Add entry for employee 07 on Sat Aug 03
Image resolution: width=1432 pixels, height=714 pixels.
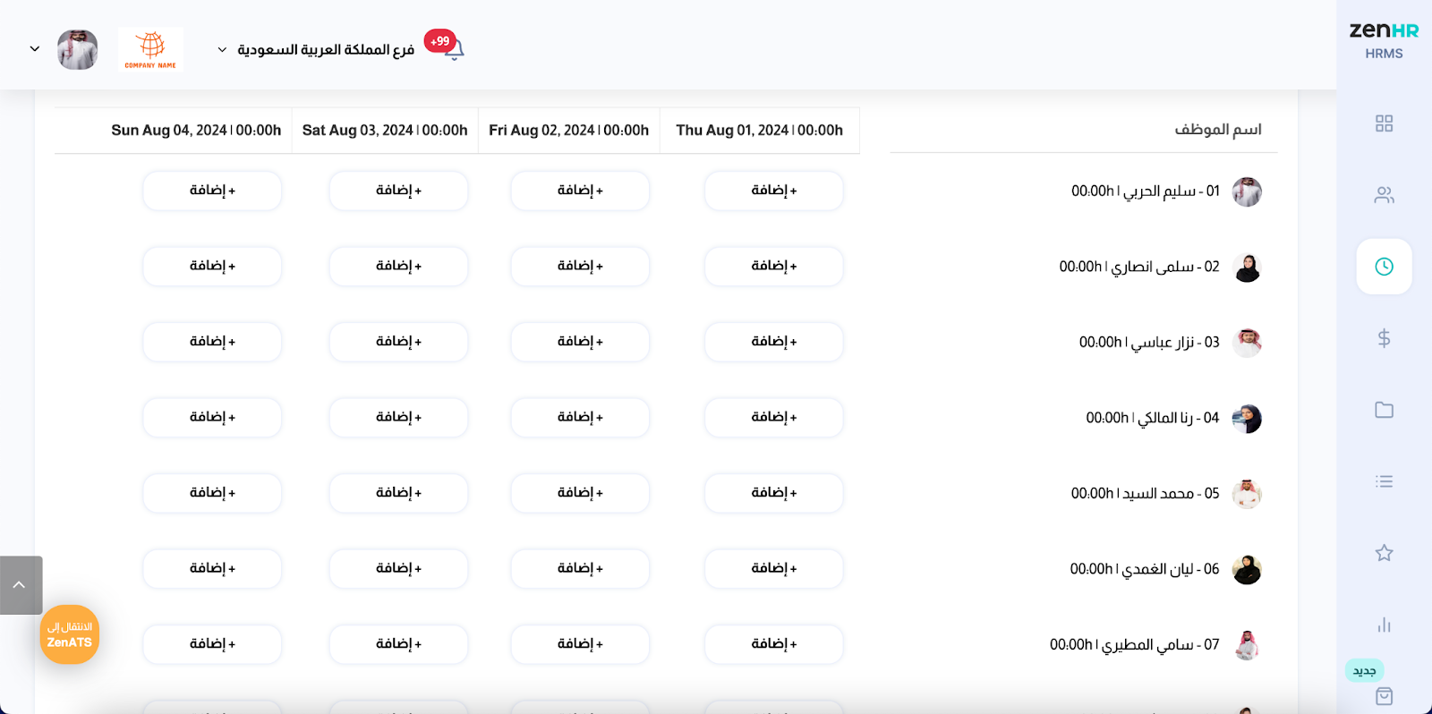(398, 644)
